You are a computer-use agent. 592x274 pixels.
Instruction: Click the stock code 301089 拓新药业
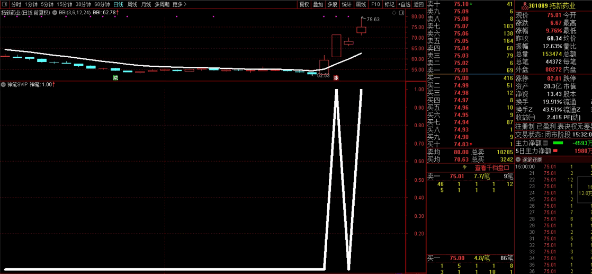click(552, 6)
